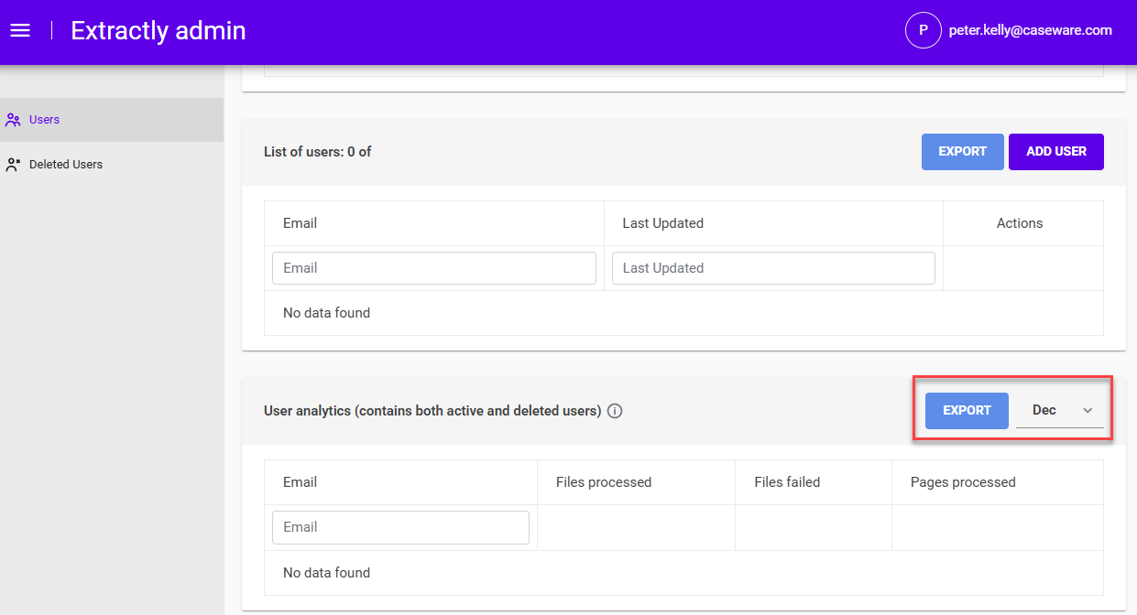The width and height of the screenshot is (1137, 615).
Task: Click the Email filter field in user list
Action: point(433,267)
